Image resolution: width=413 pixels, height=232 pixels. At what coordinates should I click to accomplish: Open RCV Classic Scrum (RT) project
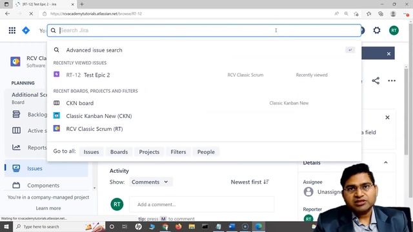pyautogui.click(x=204, y=129)
